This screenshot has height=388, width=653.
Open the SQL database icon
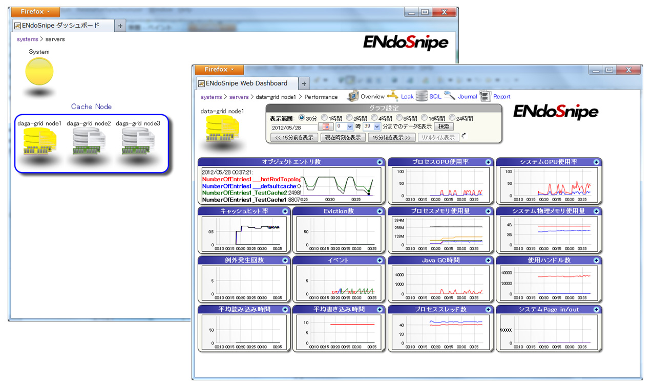tap(422, 96)
